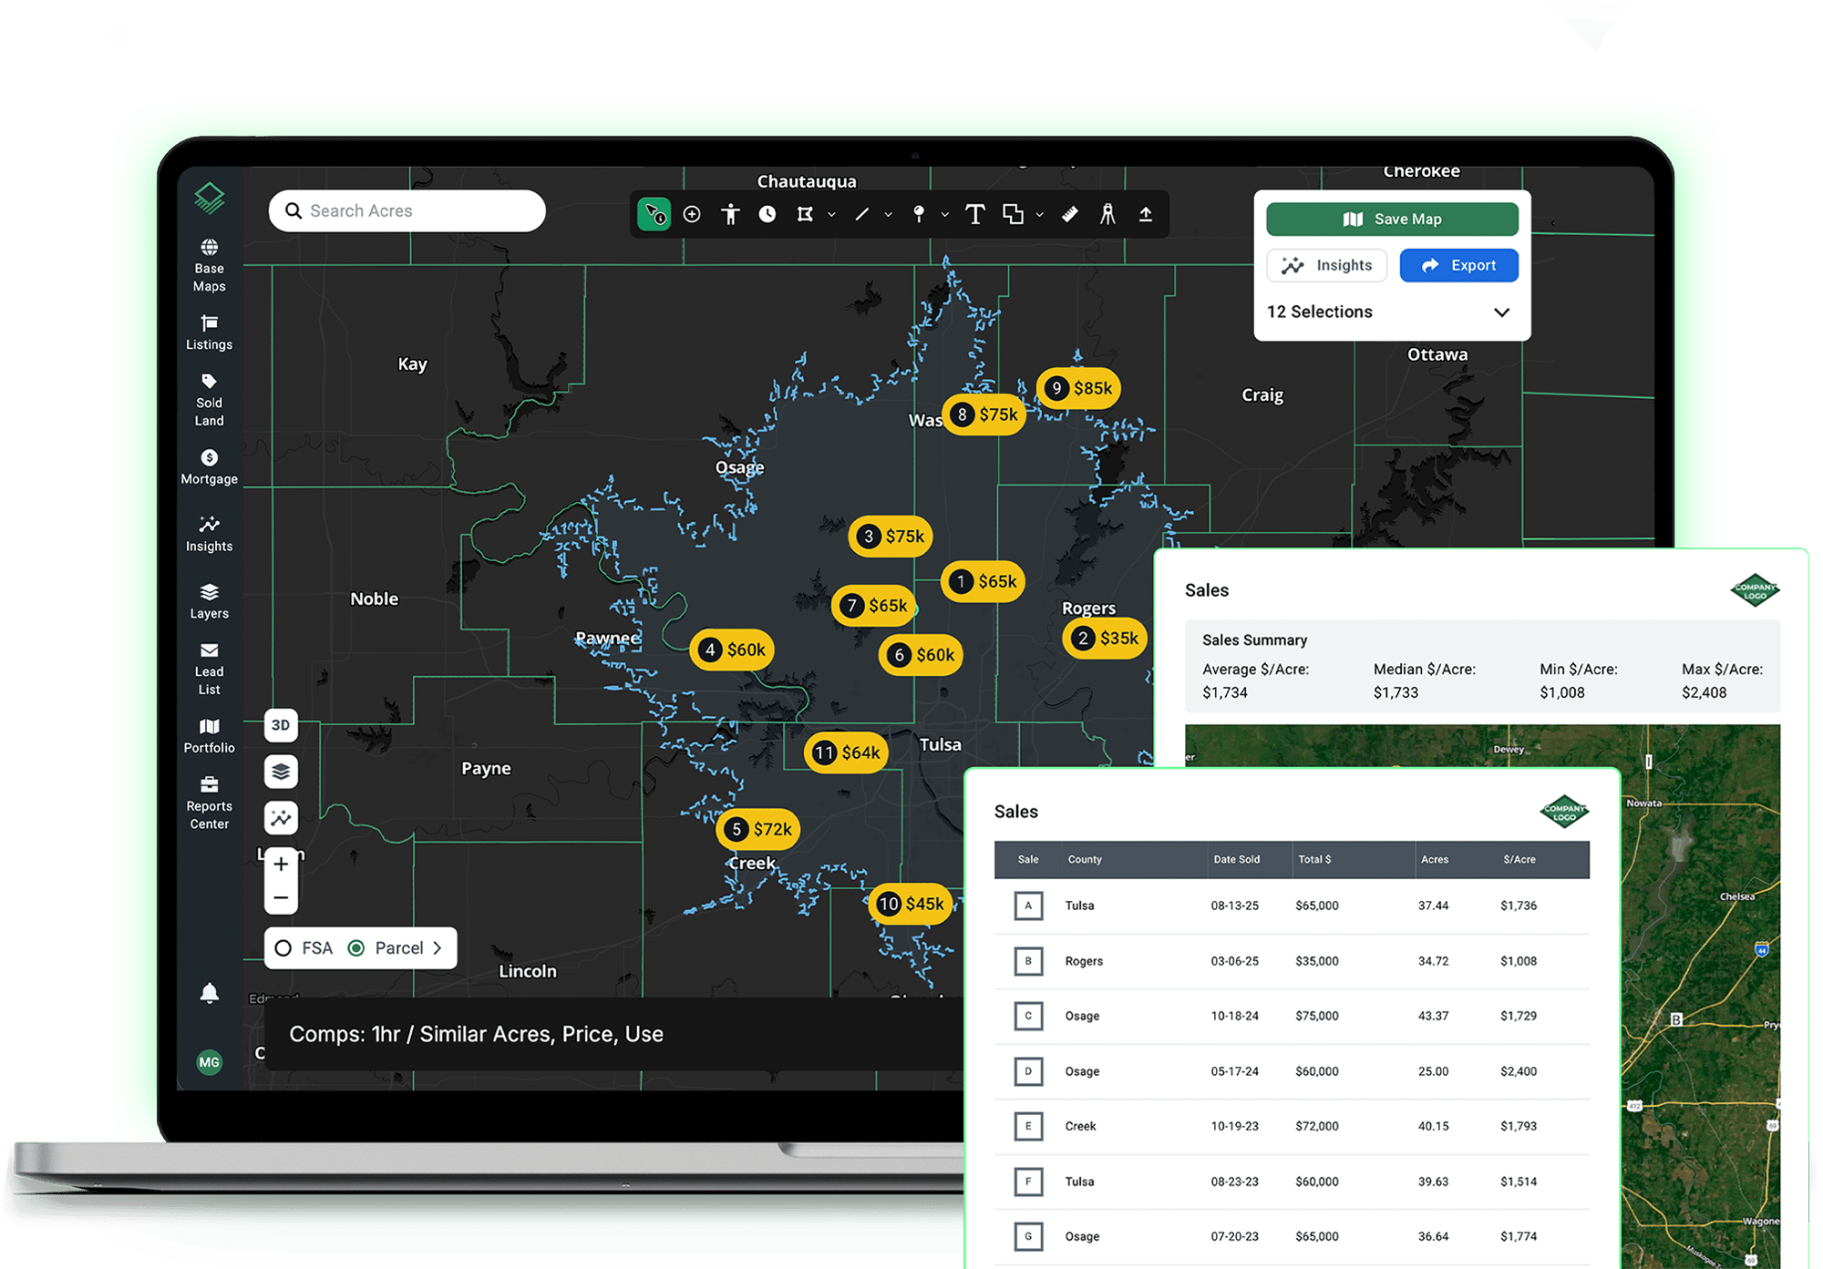
Task: Click the Insights button in panel
Action: (1327, 265)
